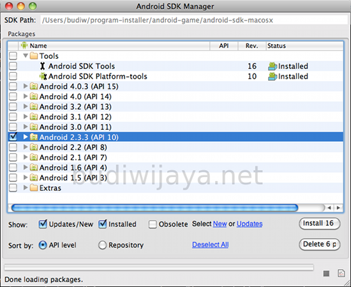
Task: Click the Rev. column header
Action: tap(252, 46)
